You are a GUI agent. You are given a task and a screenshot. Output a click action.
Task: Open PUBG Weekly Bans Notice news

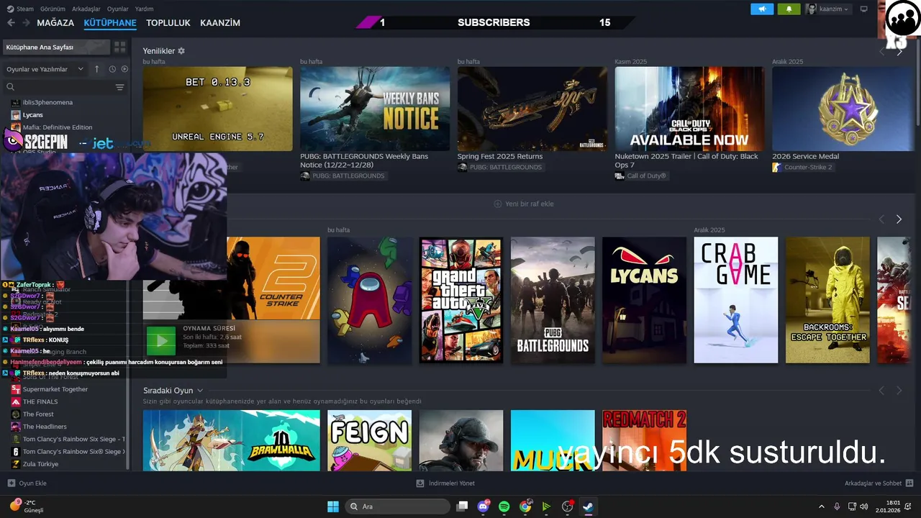[375, 109]
